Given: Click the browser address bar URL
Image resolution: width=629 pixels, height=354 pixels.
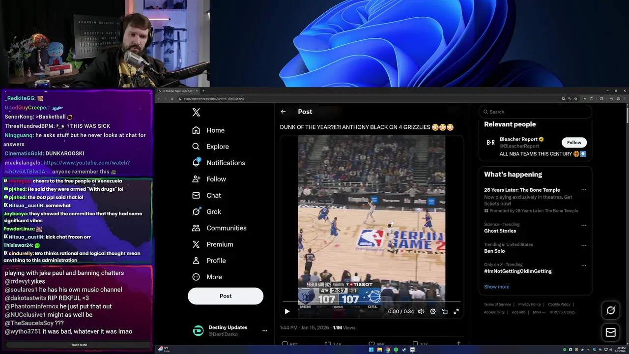Looking at the screenshot, I should tap(214, 99).
